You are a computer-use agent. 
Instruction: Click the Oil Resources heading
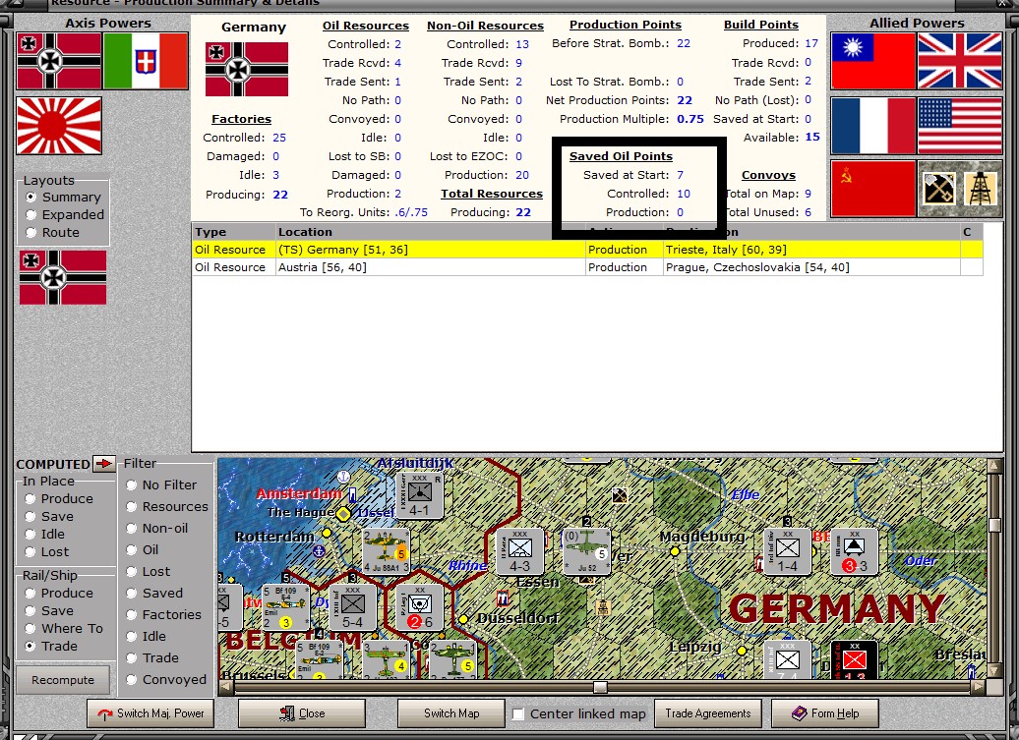366,26
